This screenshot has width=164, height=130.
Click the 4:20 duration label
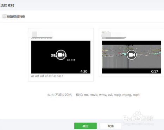pyautogui.click(x=84, y=71)
